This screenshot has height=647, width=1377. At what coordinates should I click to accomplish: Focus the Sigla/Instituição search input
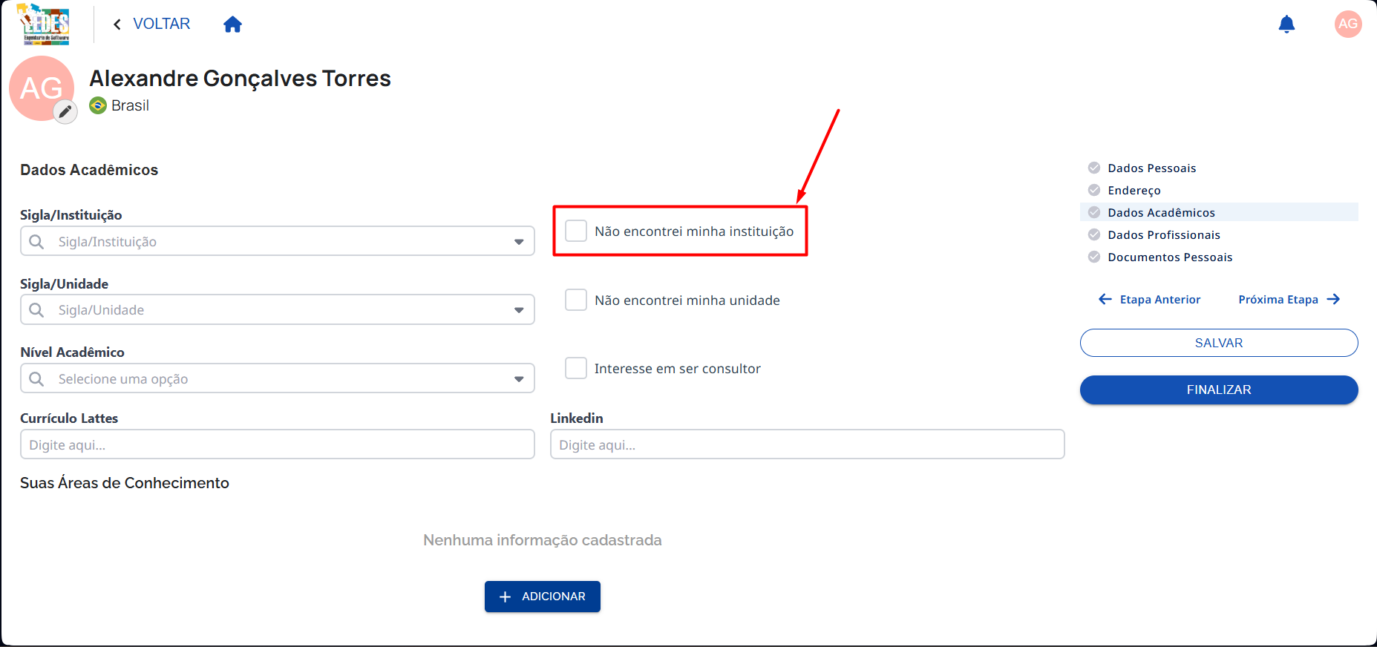click(x=278, y=241)
